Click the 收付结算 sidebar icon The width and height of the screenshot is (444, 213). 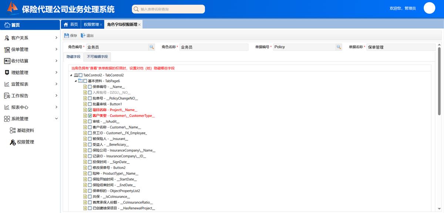7,61
